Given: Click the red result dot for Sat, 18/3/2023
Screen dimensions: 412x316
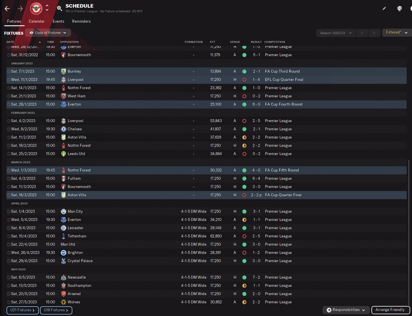Looking at the screenshot, I should click(x=244, y=195).
